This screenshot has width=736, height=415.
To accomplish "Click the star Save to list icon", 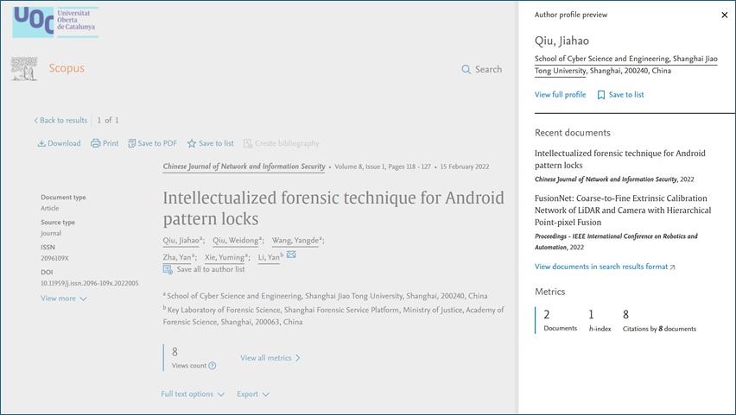I will 192,143.
